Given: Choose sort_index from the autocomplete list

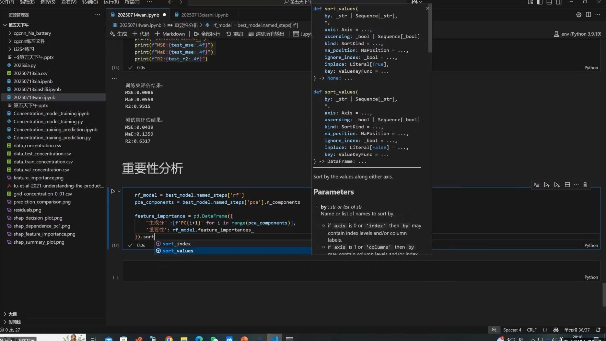Looking at the screenshot, I should [233, 244].
